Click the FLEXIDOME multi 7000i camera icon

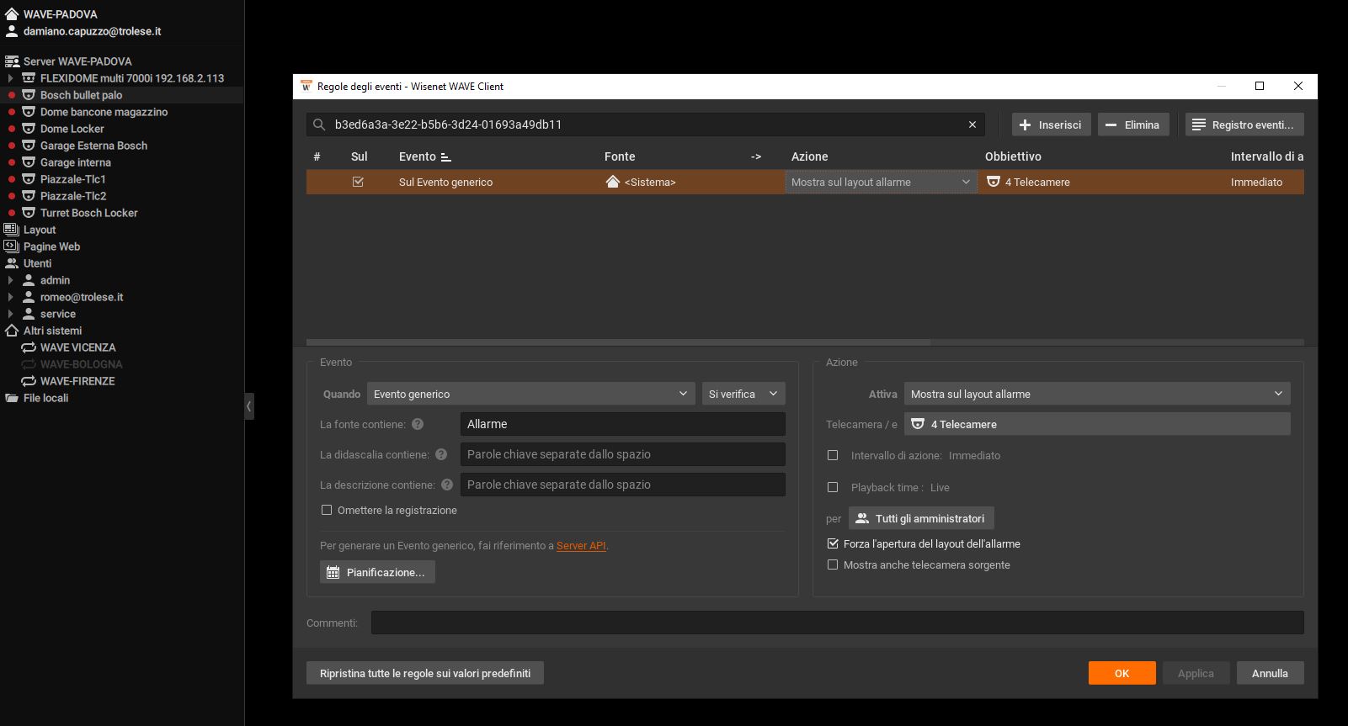[29, 78]
